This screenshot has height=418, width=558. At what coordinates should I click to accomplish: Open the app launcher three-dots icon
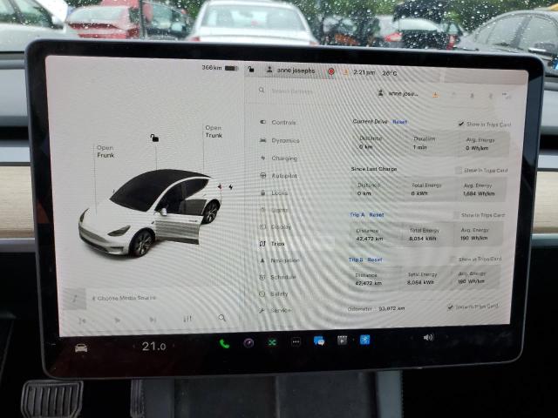coord(296,341)
